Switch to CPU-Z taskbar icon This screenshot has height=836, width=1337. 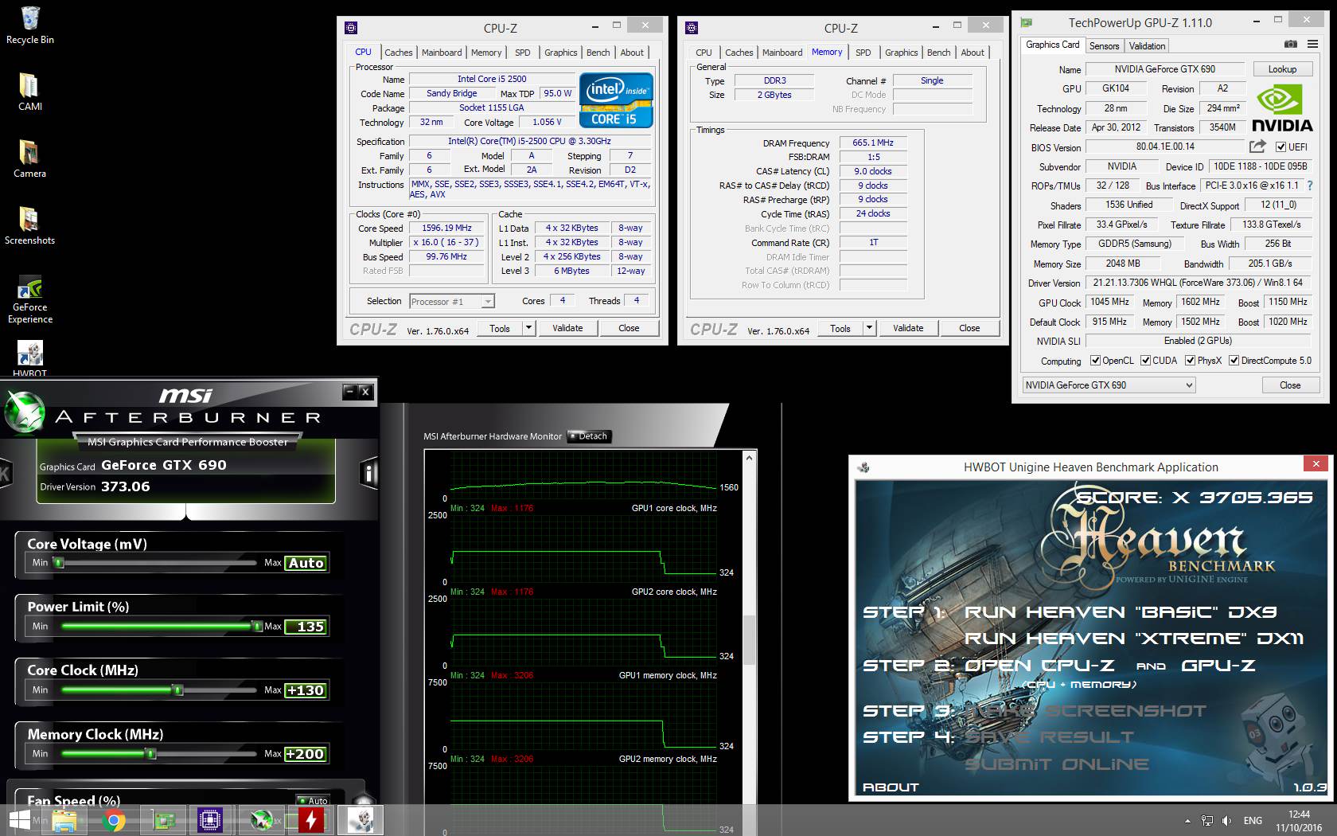pyautogui.click(x=210, y=820)
